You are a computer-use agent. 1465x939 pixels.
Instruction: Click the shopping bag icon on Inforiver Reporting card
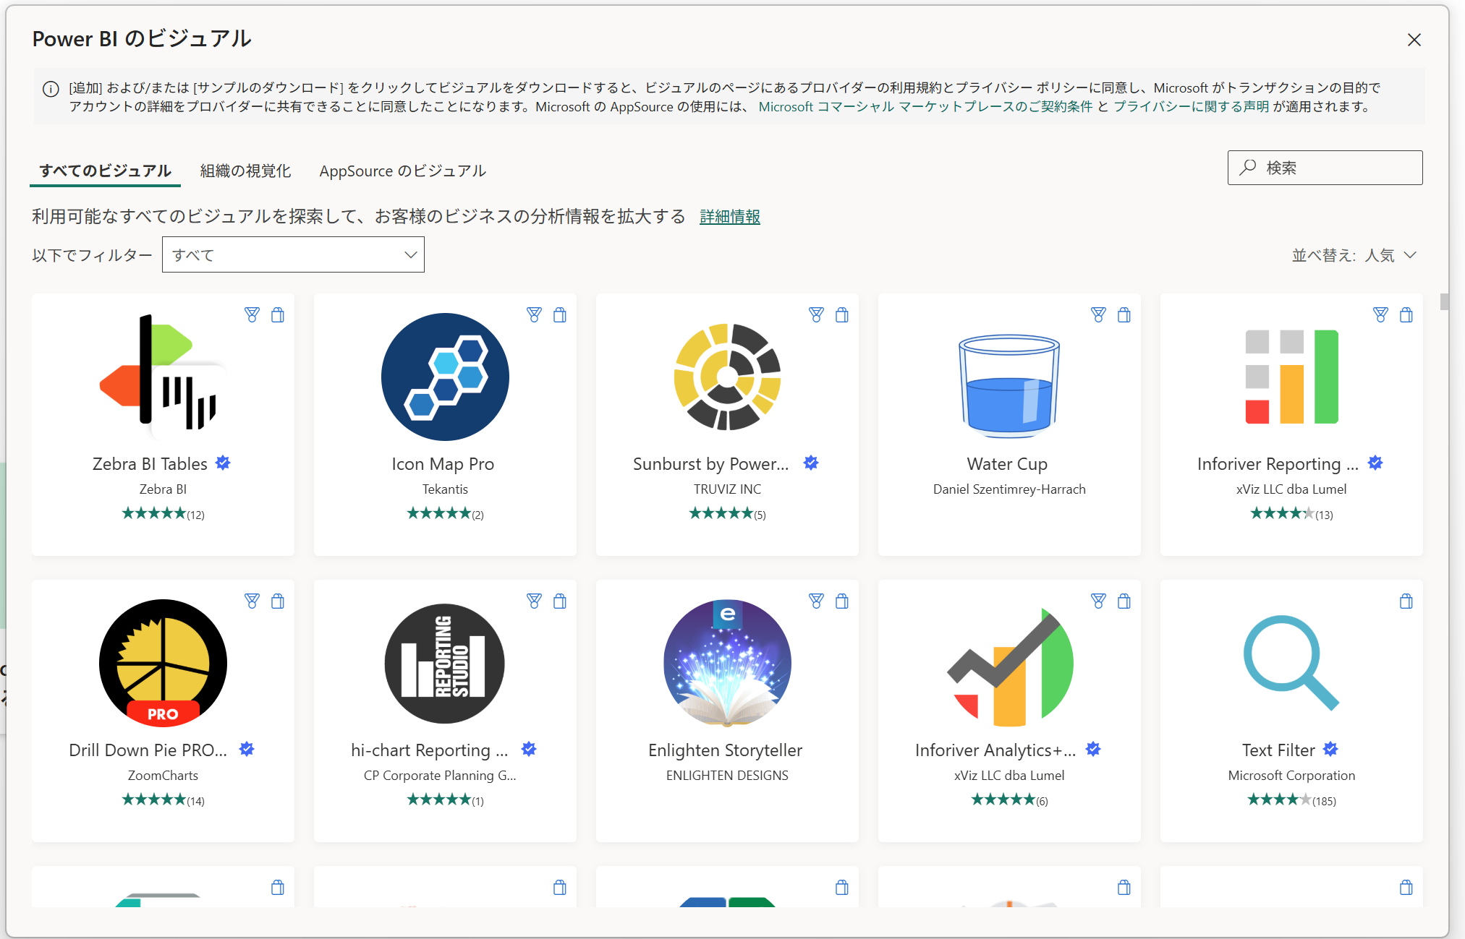[x=1406, y=314]
